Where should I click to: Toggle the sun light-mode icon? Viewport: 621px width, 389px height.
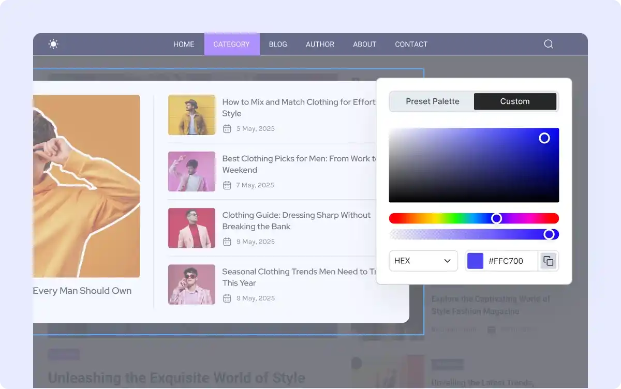click(x=53, y=44)
